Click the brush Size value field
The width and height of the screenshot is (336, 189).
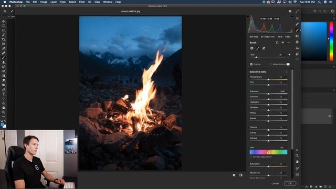pos(281,55)
